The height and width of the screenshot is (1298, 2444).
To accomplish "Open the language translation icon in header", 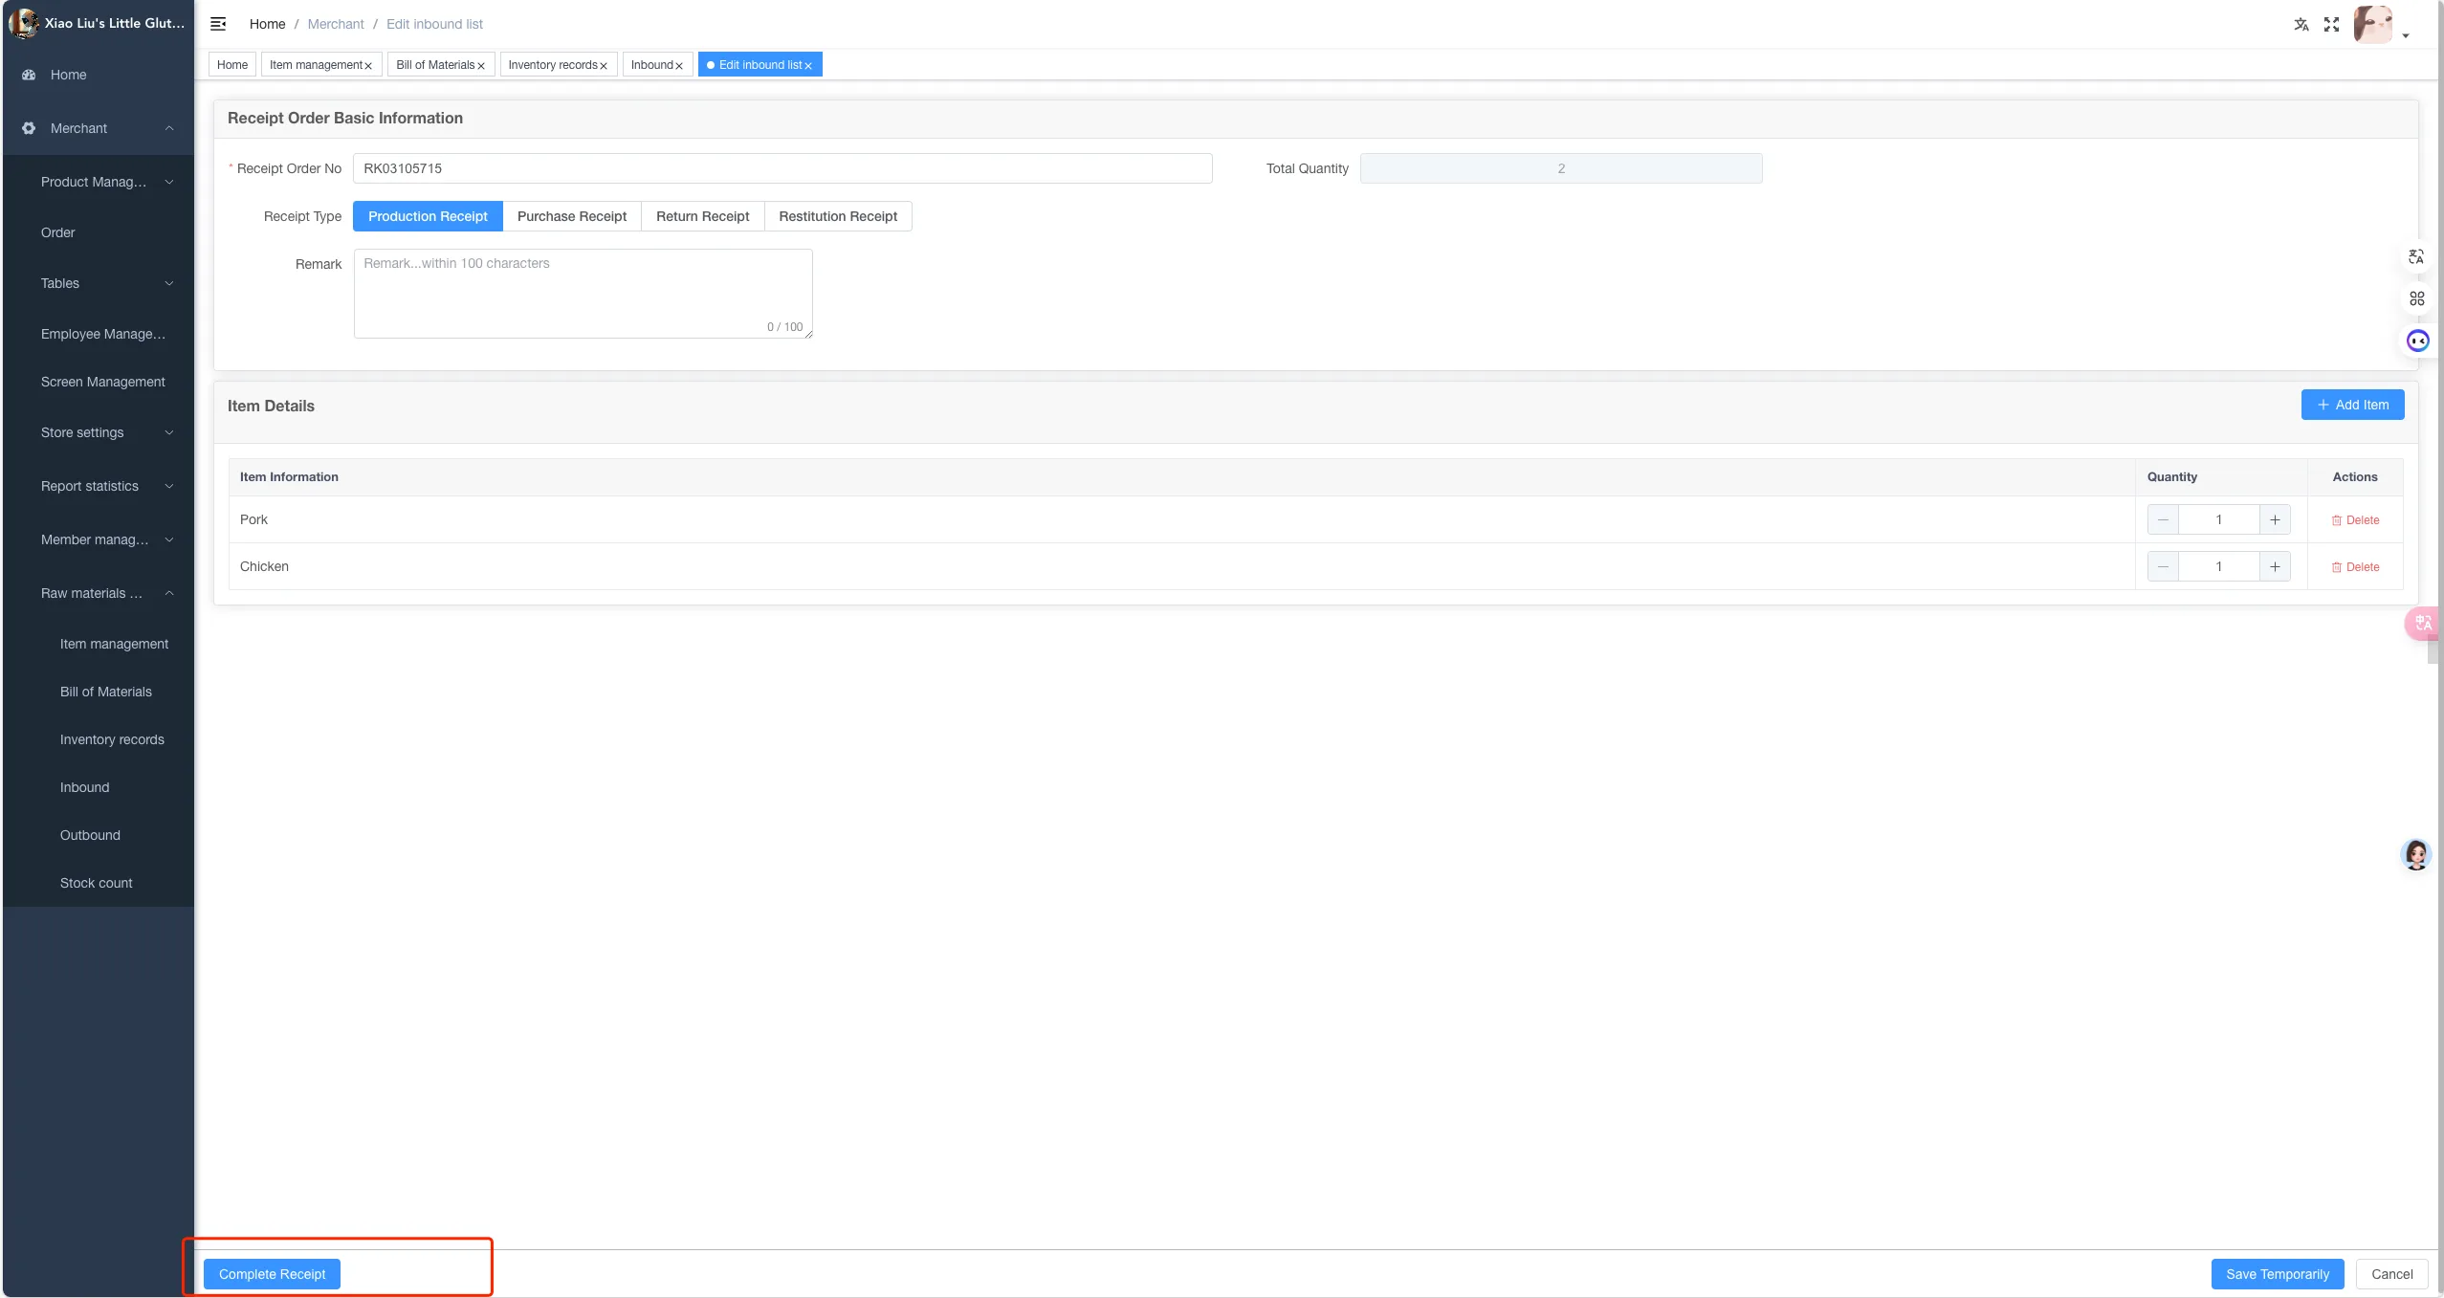I will point(2301,25).
